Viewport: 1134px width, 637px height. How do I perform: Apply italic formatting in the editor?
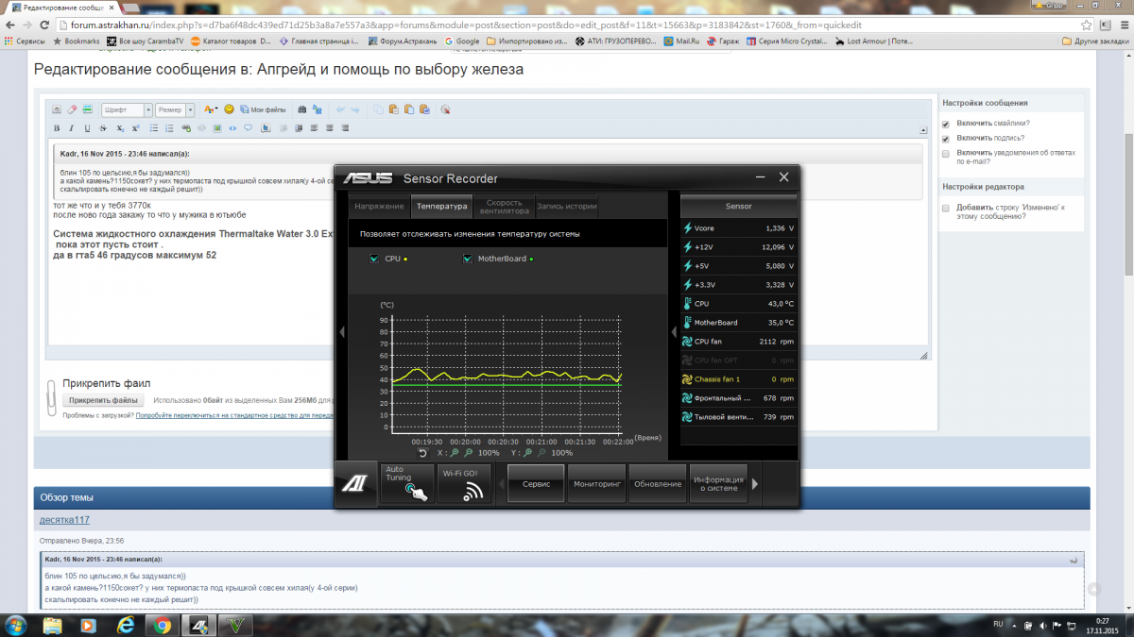click(x=72, y=127)
